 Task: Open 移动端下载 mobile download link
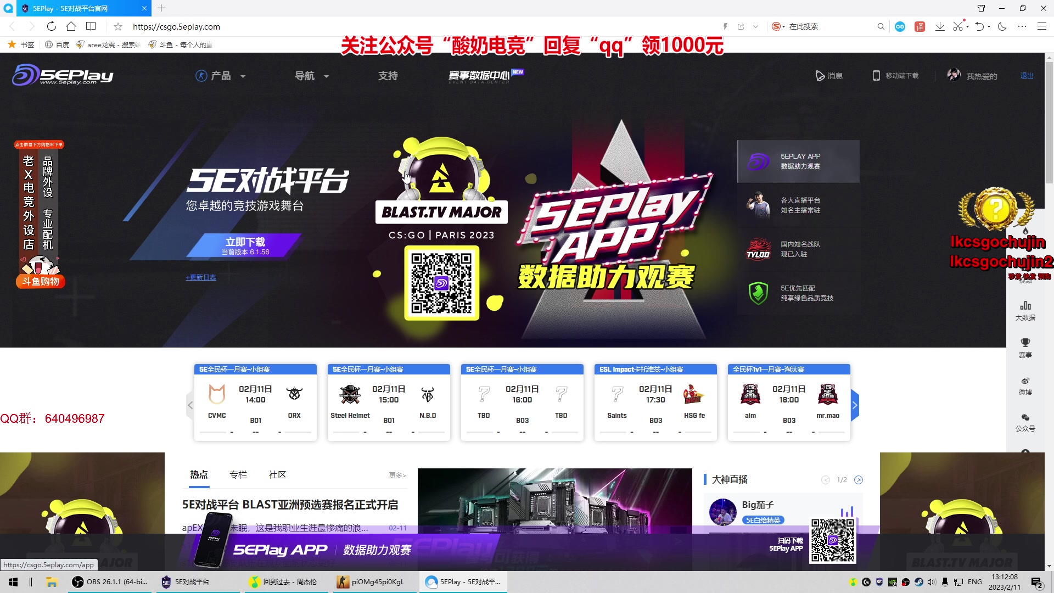coord(895,76)
